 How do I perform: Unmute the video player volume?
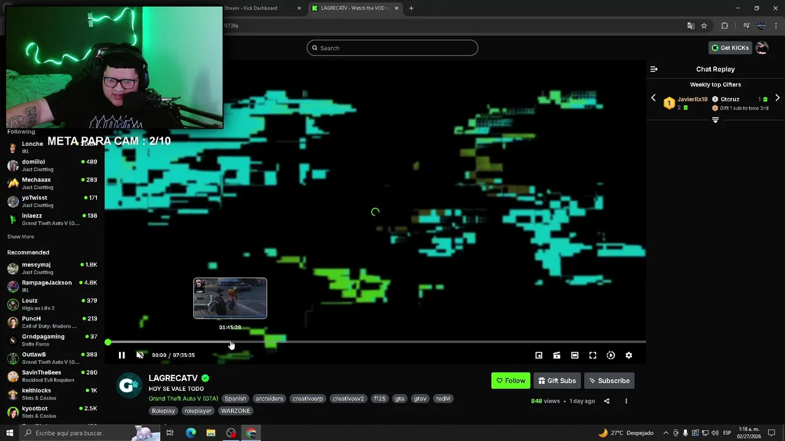140,355
